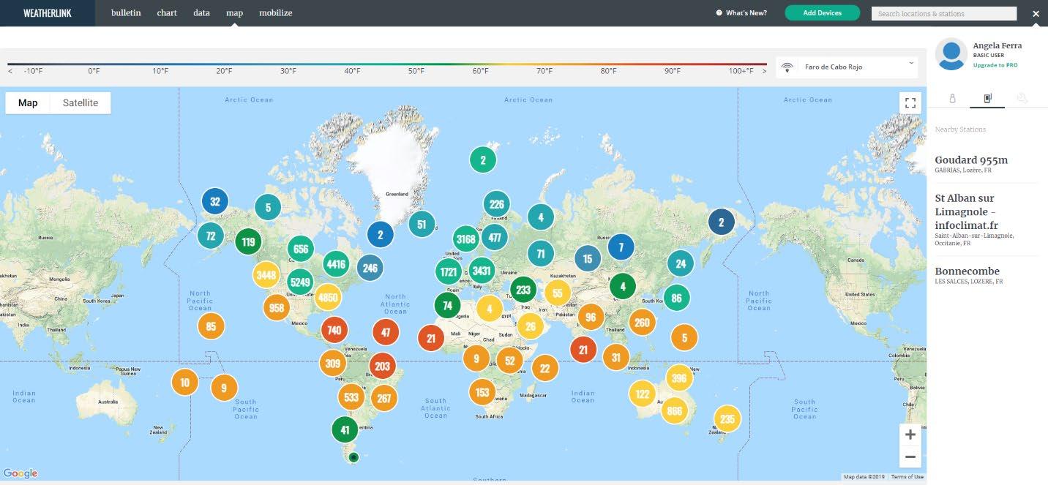Click the 246 station cluster marker
Screen dimensions: 1048x485
point(370,268)
